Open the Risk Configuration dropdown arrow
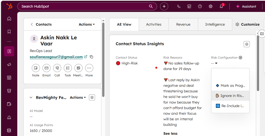Image resolution: width=265 pixels, height=136 pixels. click(216, 63)
